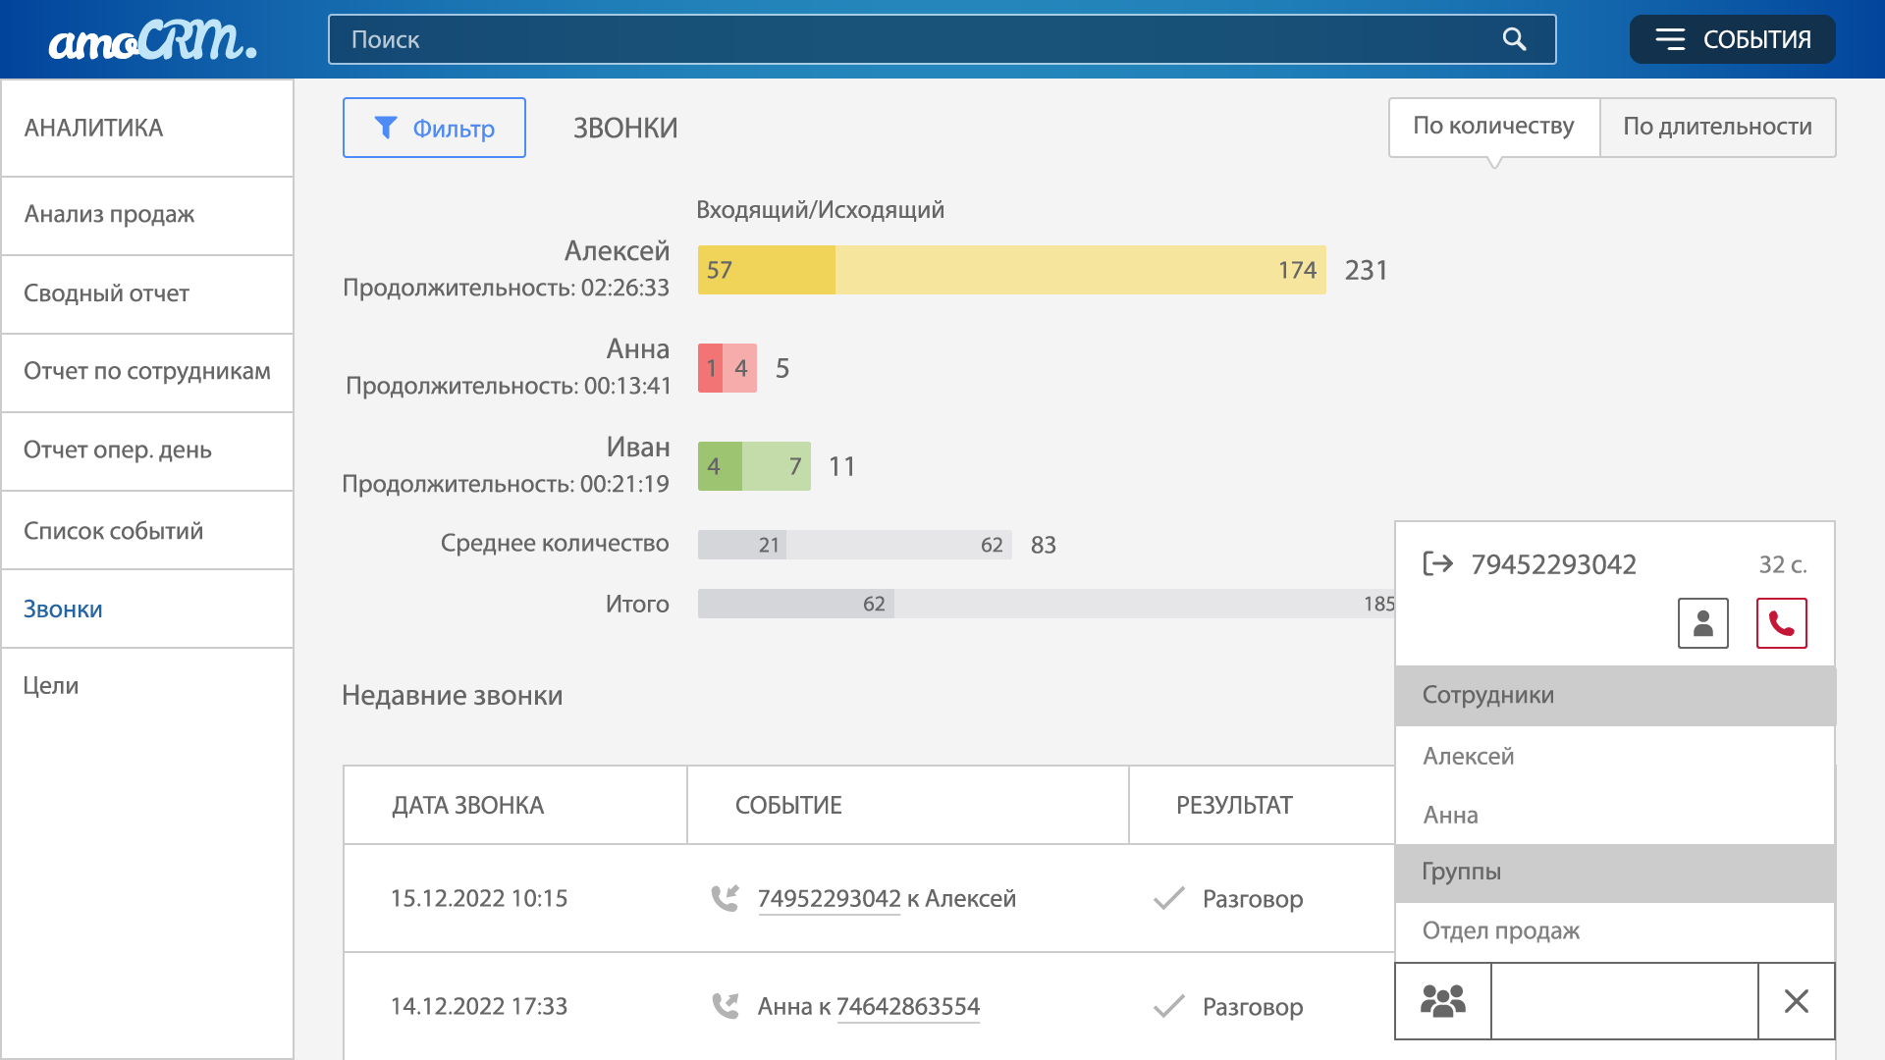Click Итого incoming bar 62

coord(796,604)
